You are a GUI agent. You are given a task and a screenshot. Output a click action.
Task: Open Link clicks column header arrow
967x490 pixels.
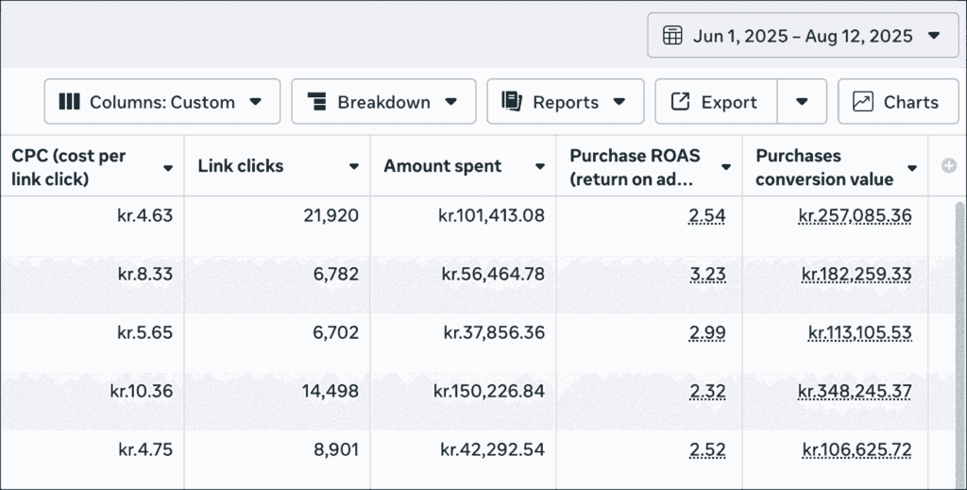tap(354, 167)
